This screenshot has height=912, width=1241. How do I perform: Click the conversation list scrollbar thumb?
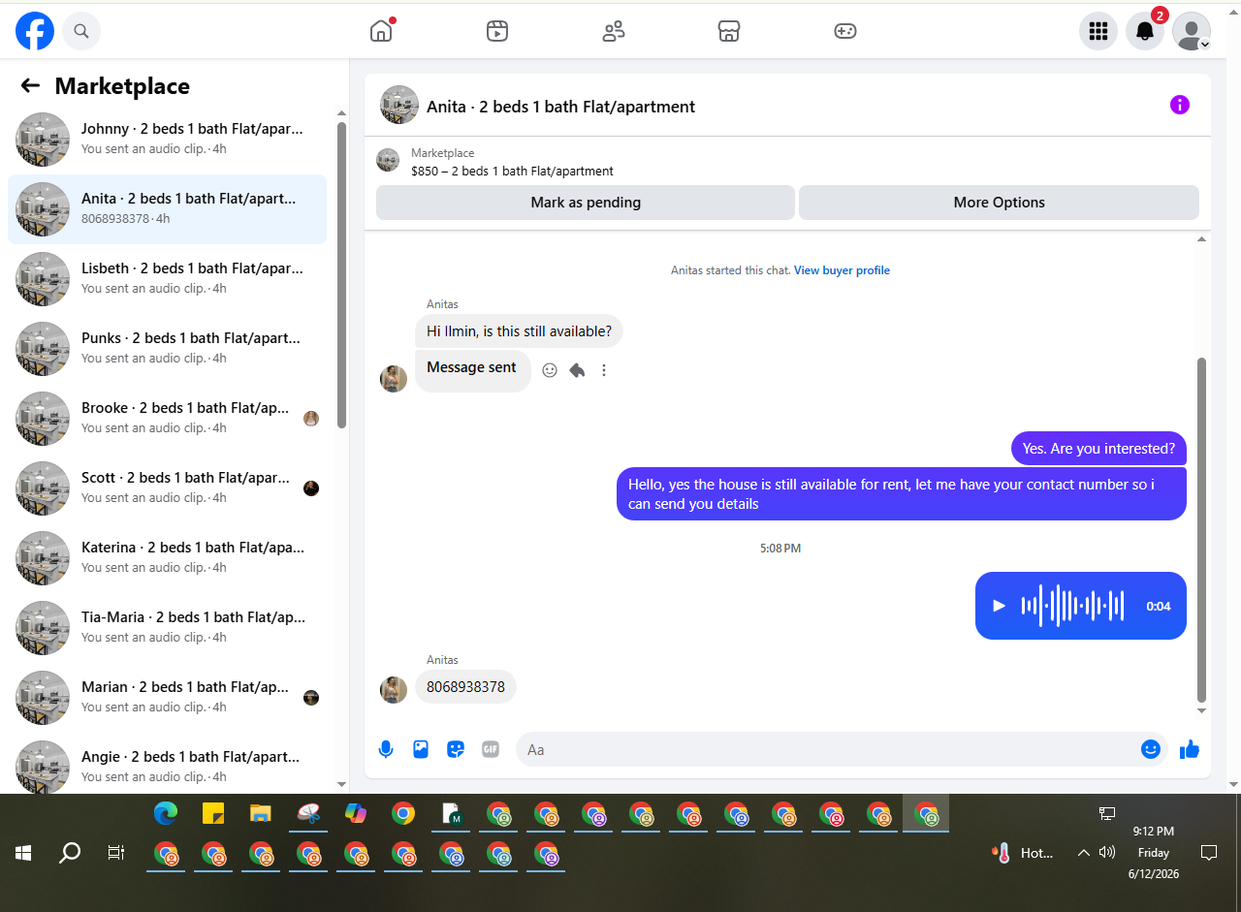point(341,274)
